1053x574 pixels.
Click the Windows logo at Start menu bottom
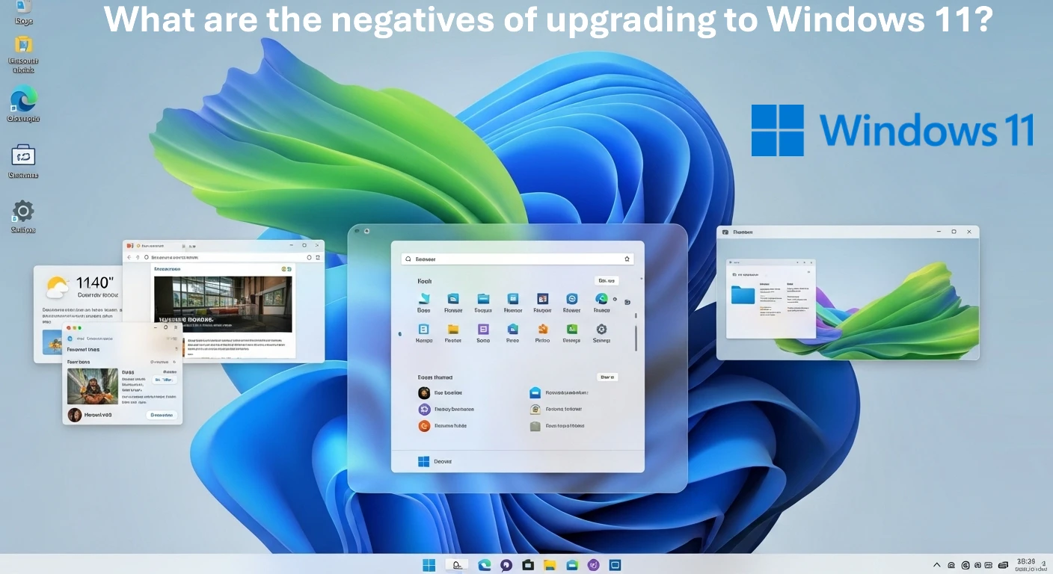(x=424, y=462)
